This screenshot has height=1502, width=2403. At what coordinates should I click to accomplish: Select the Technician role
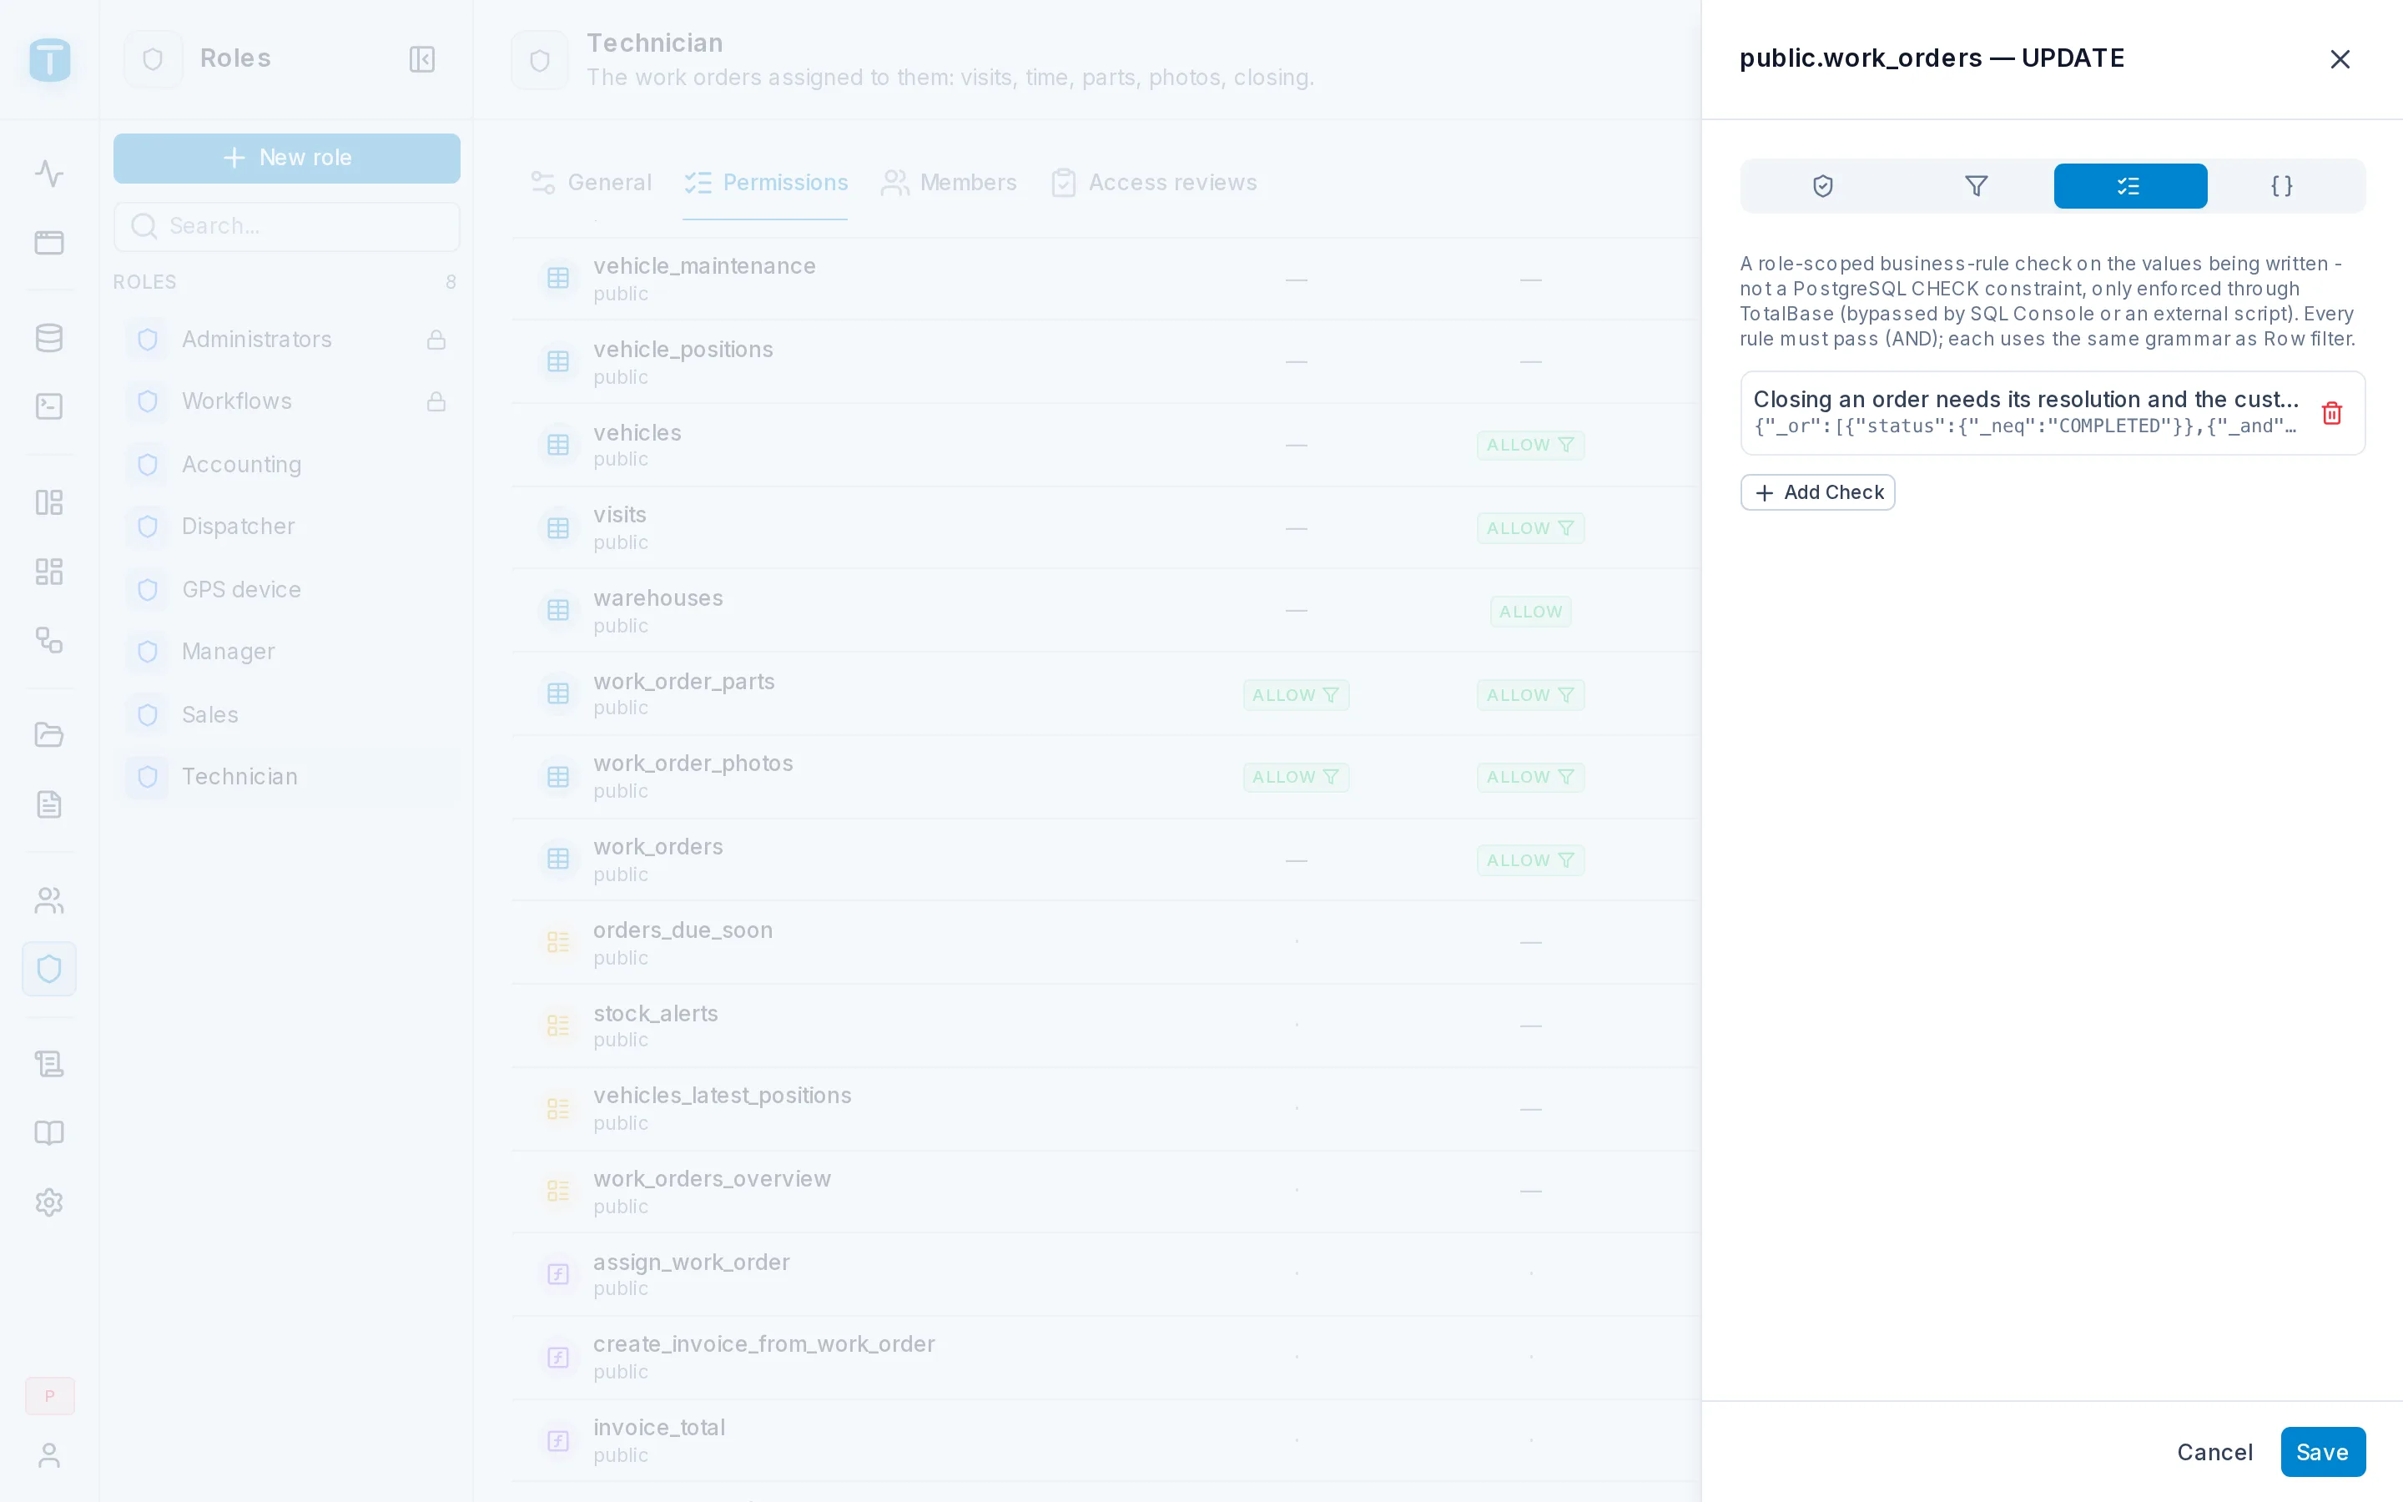pos(286,776)
